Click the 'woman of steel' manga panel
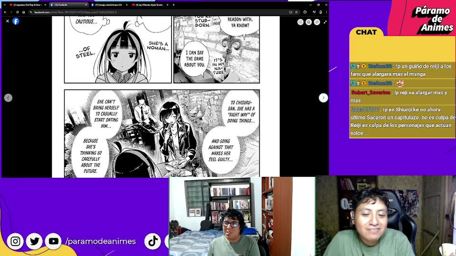456x256 pixels. point(118,49)
